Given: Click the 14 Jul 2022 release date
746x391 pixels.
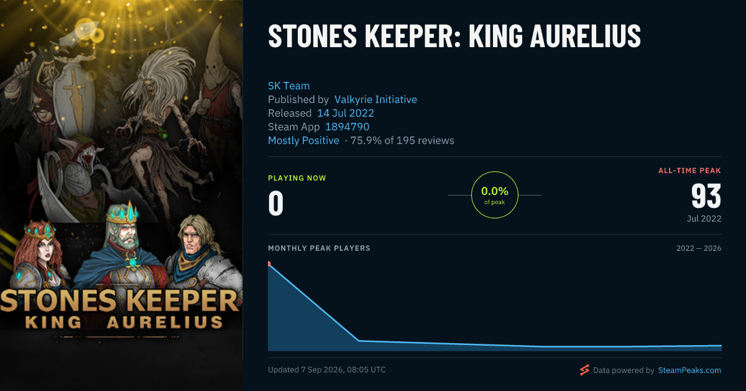Looking at the screenshot, I should [346, 113].
